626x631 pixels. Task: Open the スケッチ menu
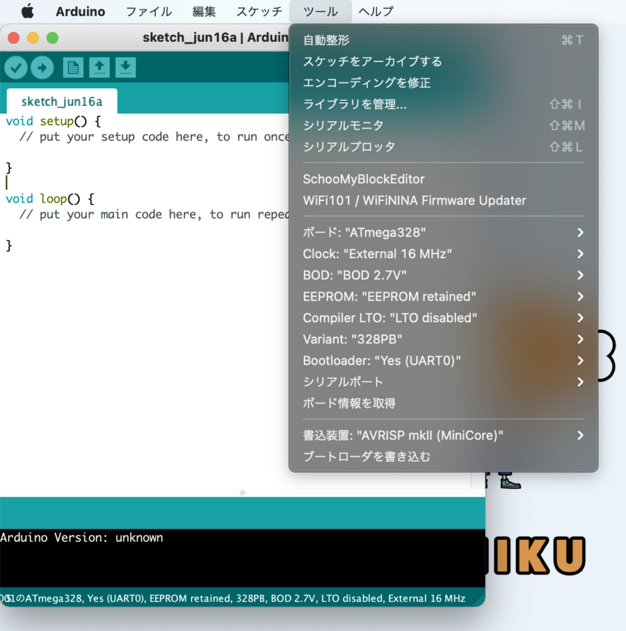click(259, 11)
